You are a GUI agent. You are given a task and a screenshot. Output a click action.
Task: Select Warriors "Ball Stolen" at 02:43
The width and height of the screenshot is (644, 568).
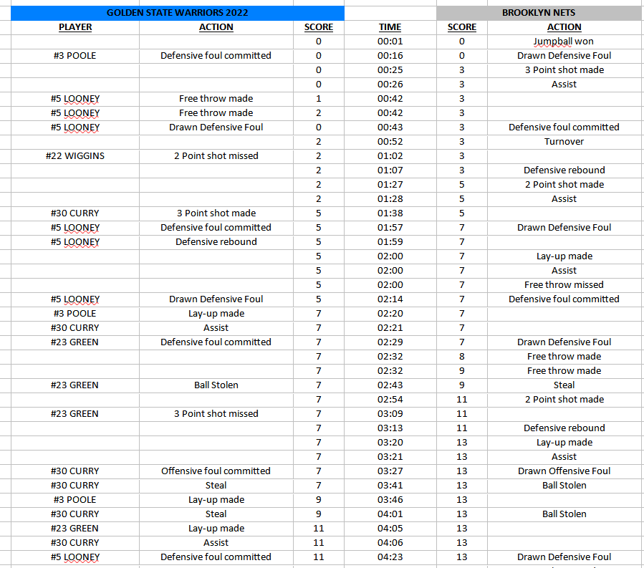click(216, 385)
